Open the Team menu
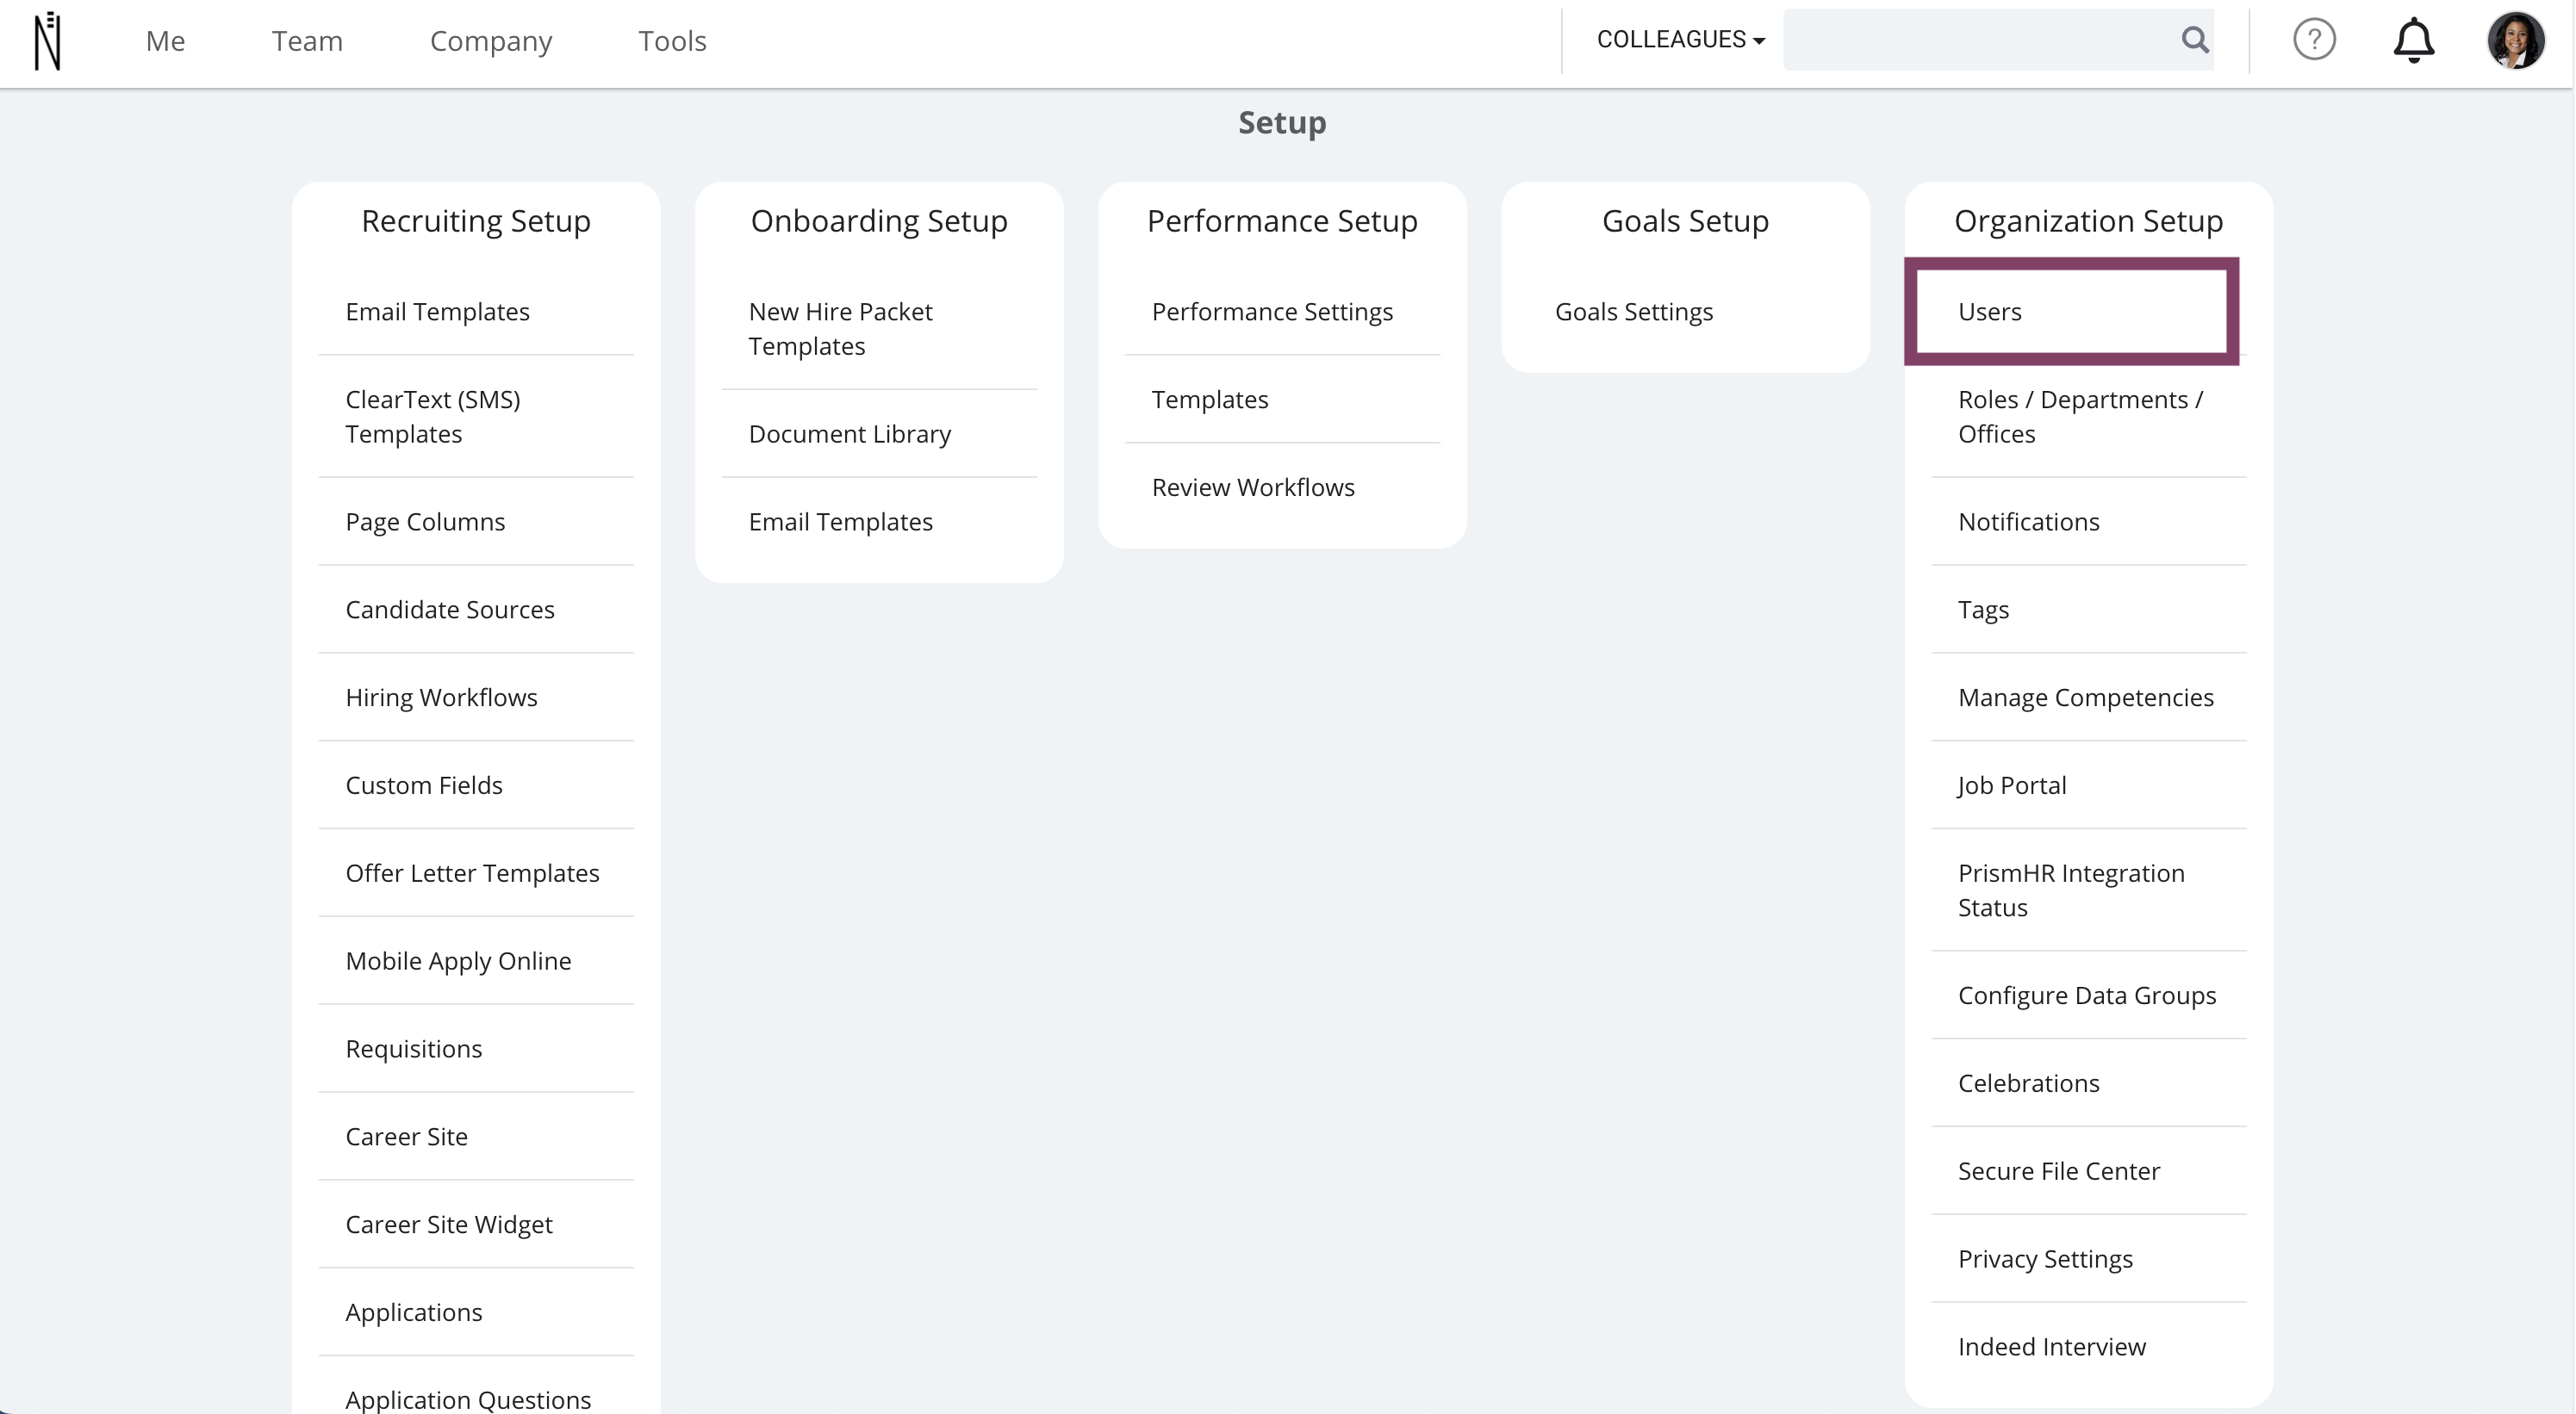Viewport: 2576px width, 1414px height. (x=307, y=41)
